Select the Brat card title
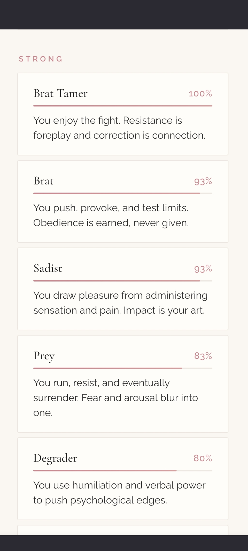248x551 pixels. [44, 181]
